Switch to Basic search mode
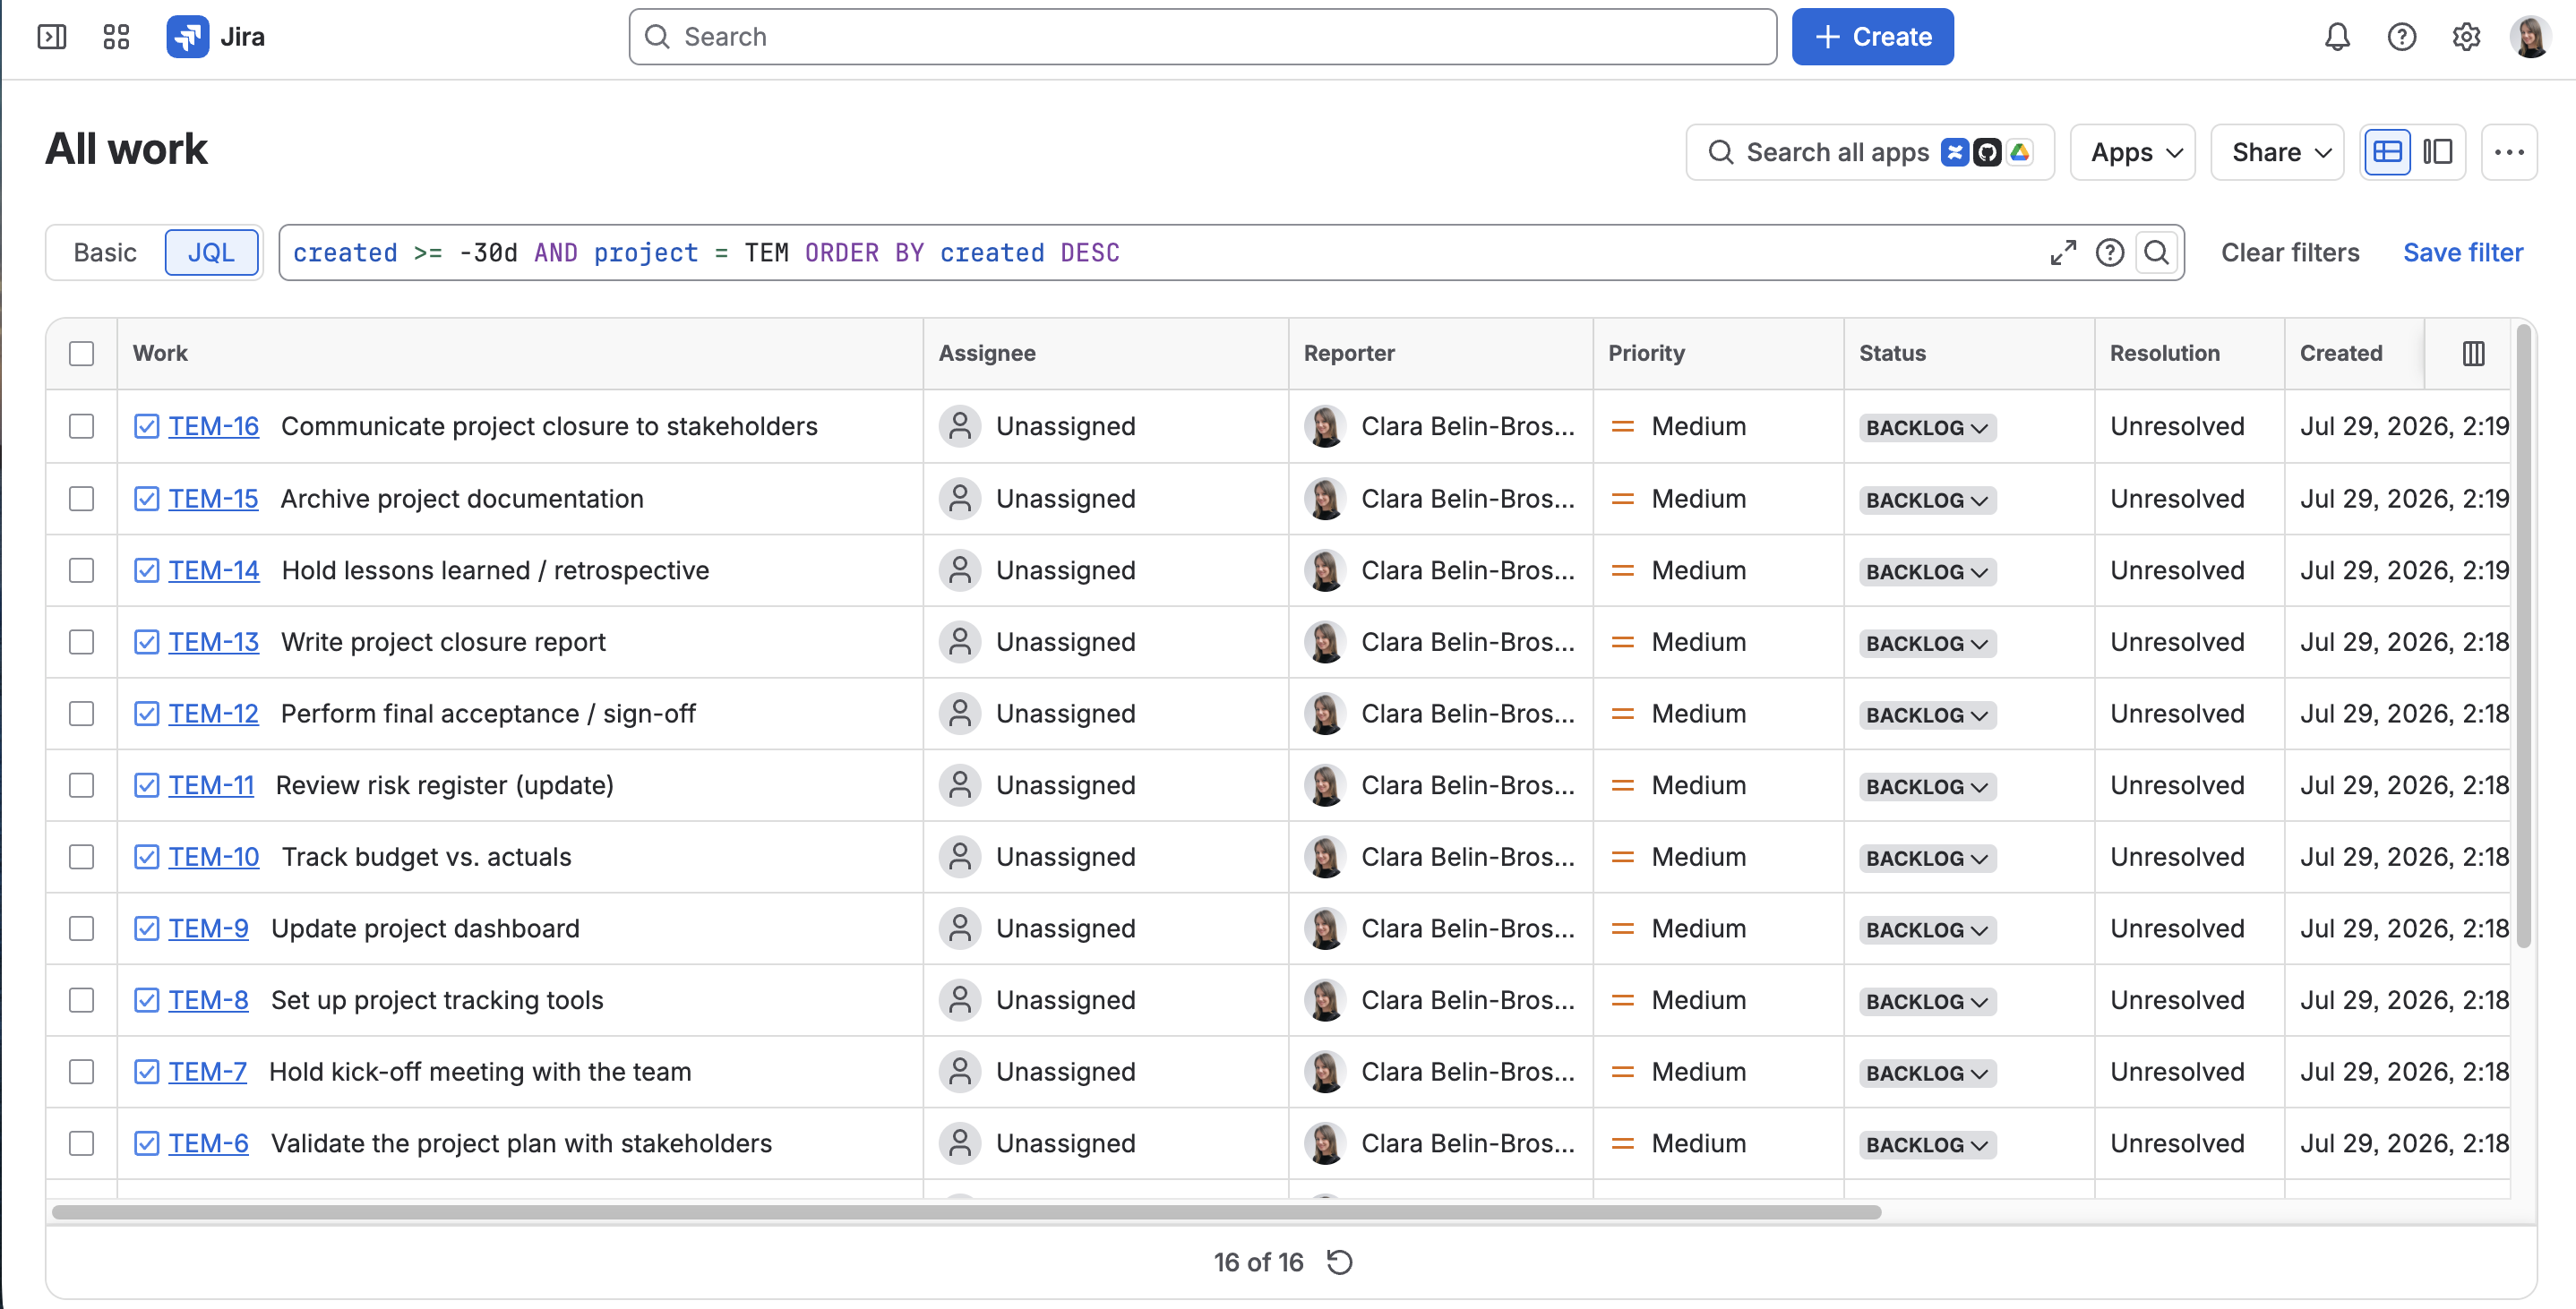Viewport: 2576px width, 1309px height. tap(105, 253)
